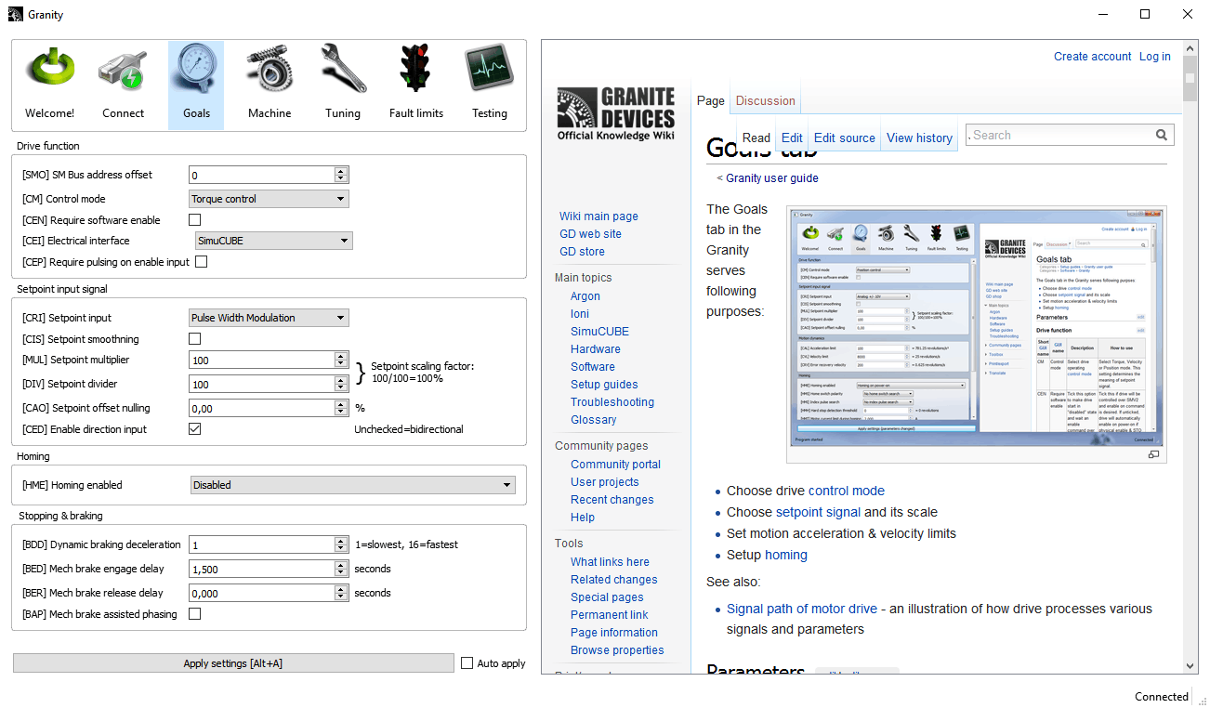Open the GD web site link
1210x708 pixels.
[590, 234]
